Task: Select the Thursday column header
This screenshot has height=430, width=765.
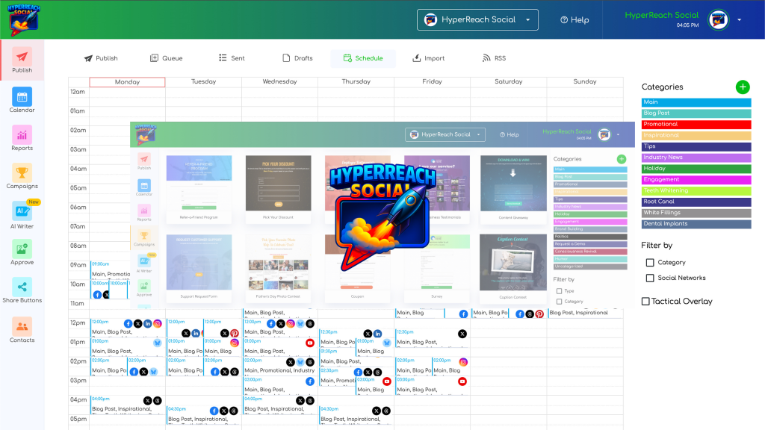Action: click(356, 81)
